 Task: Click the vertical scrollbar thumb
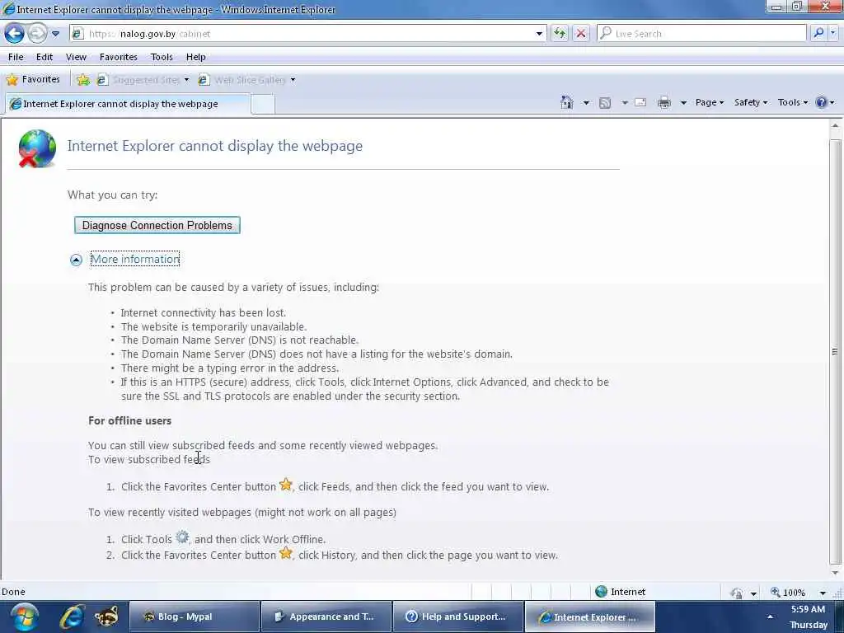click(x=835, y=351)
